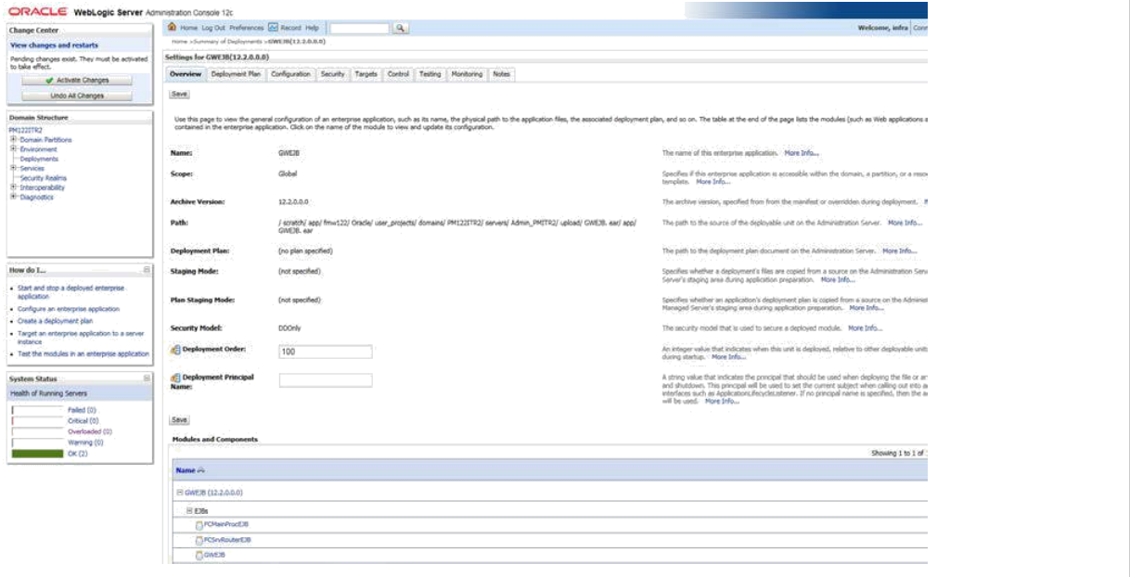Open the Help link in toolbar
The width and height of the screenshot is (1130, 577).
tap(312, 29)
